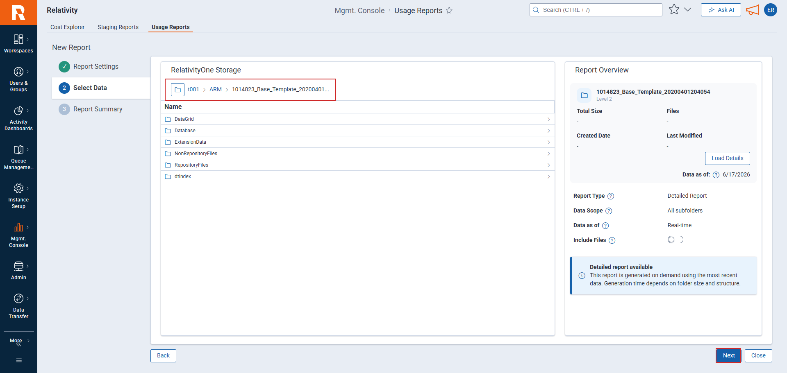This screenshot has height=373, width=787.
Task: Open ER user avatar menu
Action: click(x=771, y=10)
